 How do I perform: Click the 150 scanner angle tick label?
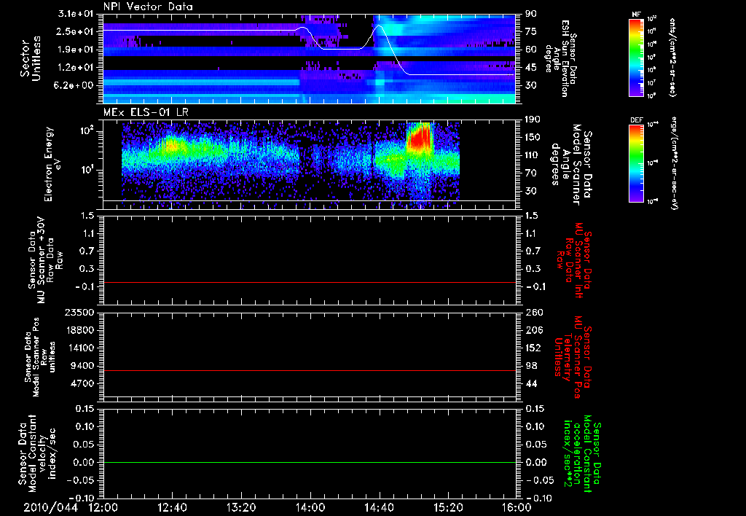pos(533,137)
